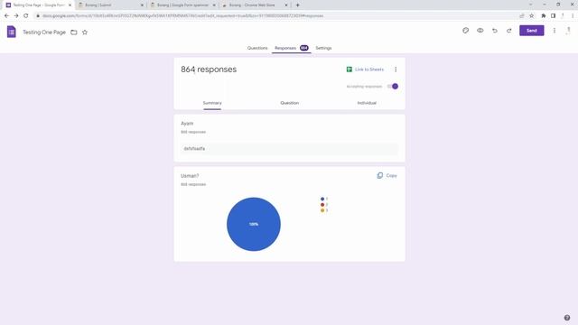Preview the form with the eye icon

480,31
